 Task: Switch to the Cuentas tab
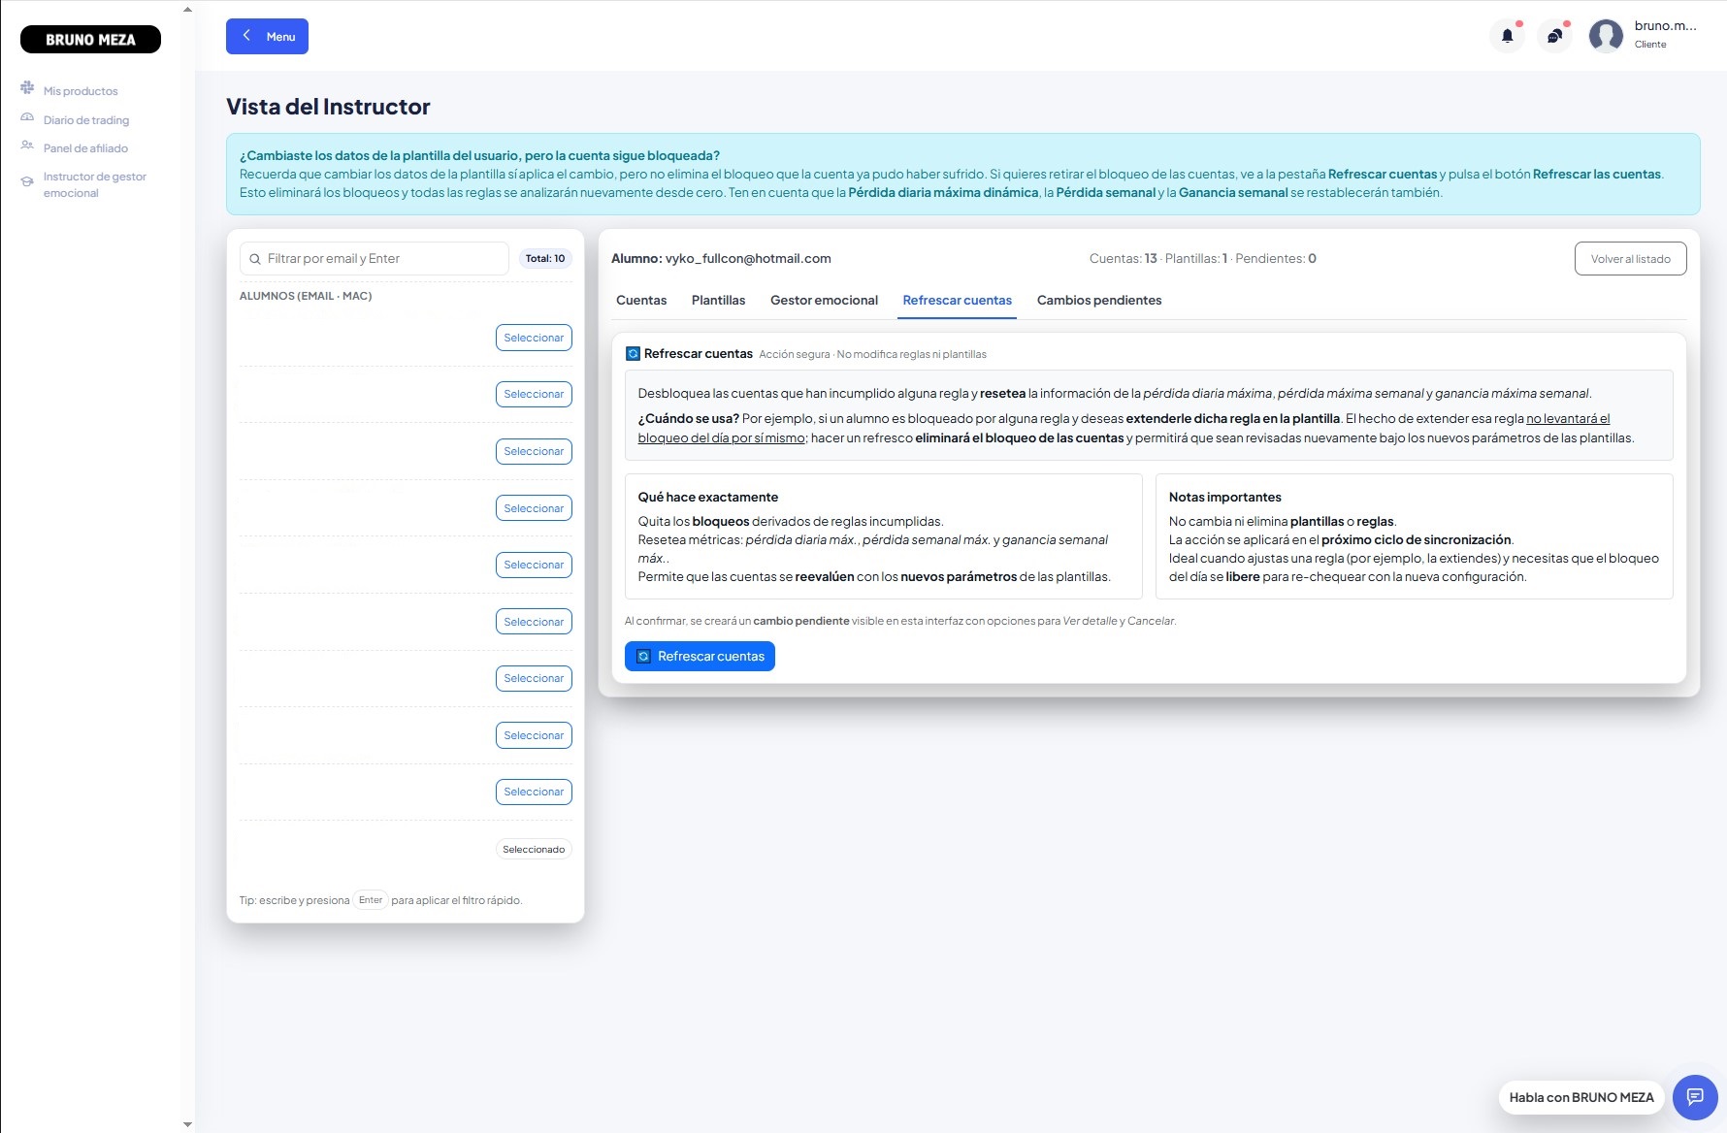tap(641, 301)
